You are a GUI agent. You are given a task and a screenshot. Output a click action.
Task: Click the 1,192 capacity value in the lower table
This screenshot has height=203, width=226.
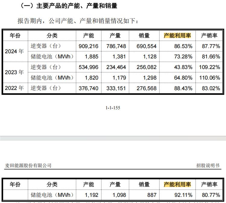[x=92, y=195]
